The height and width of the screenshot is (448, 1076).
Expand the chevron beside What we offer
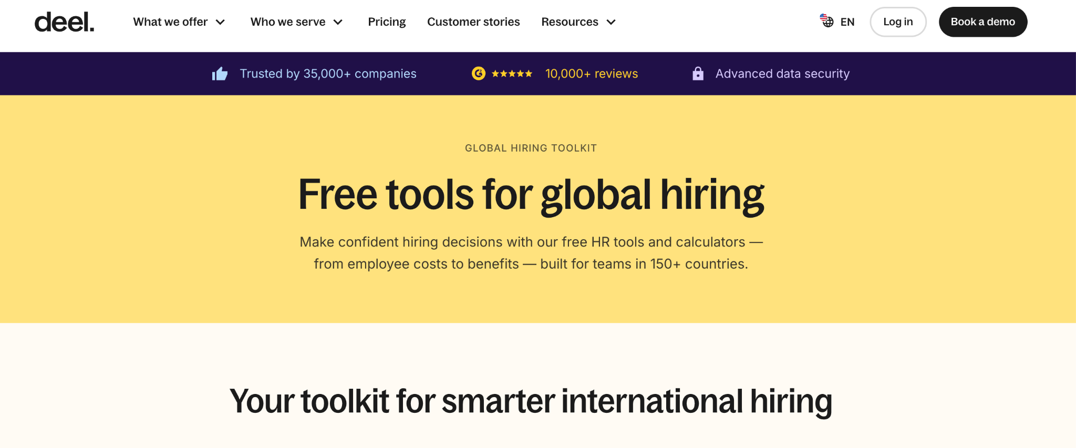click(x=221, y=22)
